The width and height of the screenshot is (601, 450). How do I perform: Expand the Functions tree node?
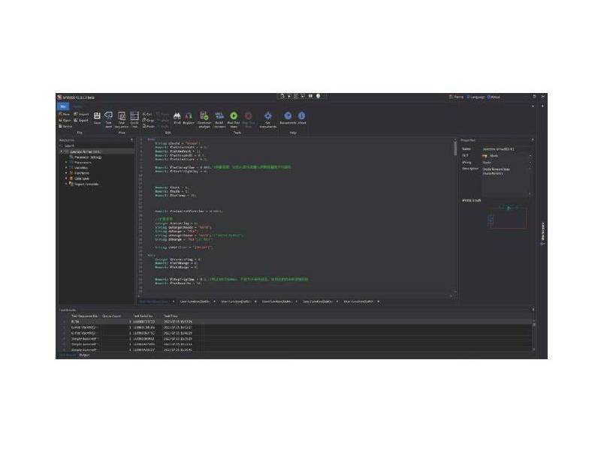65,172
